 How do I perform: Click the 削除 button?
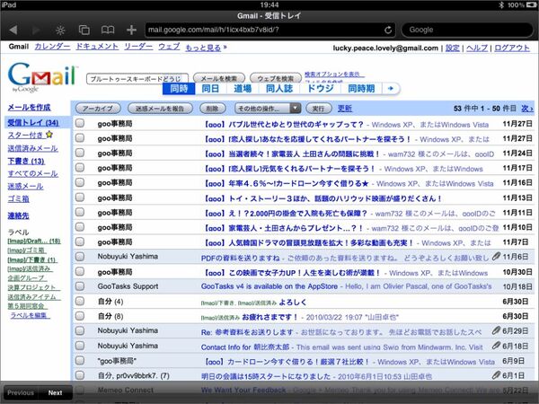(212, 109)
